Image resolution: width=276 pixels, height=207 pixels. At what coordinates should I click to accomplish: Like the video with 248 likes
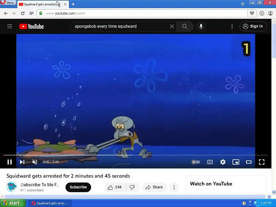[115, 187]
